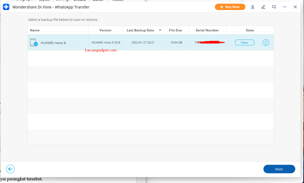304x183 pixels.
Task: Sort by the File Size column header
Action: (175, 30)
